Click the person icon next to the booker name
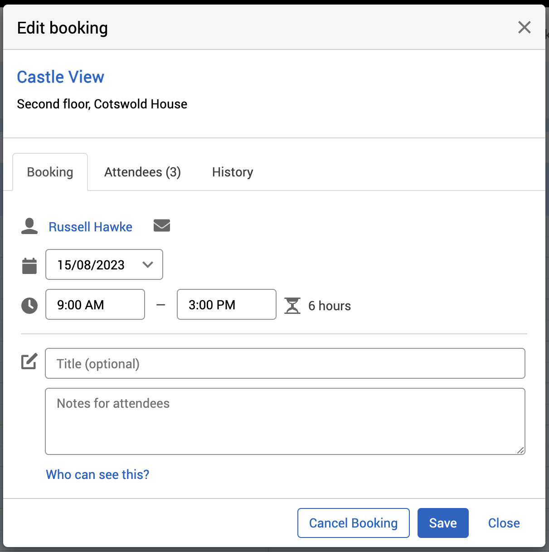The width and height of the screenshot is (549, 552). click(x=29, y=226)
